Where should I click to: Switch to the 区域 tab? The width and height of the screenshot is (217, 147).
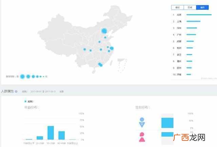(190, 7)
